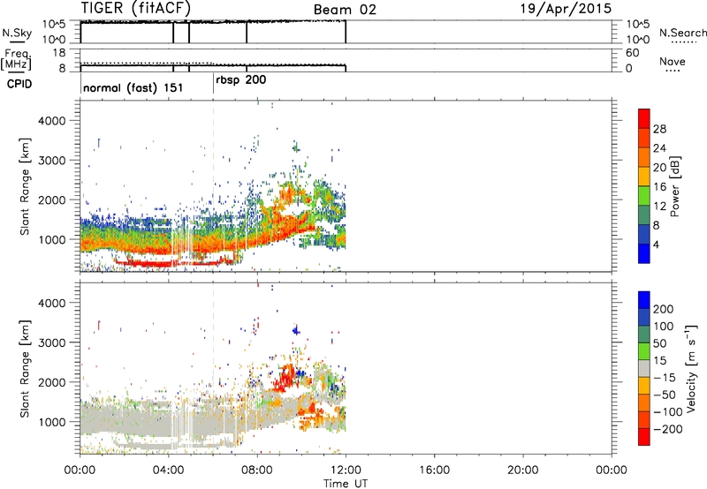Click the red segment of the power color bar
Screen dimensions: 707x489
(x=644, y=118)
